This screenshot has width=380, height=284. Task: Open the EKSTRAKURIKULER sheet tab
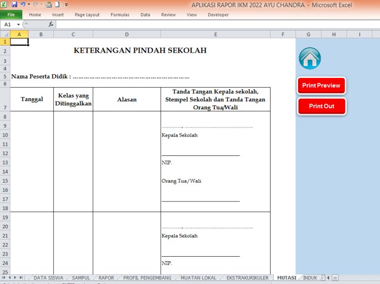(247, 278)
